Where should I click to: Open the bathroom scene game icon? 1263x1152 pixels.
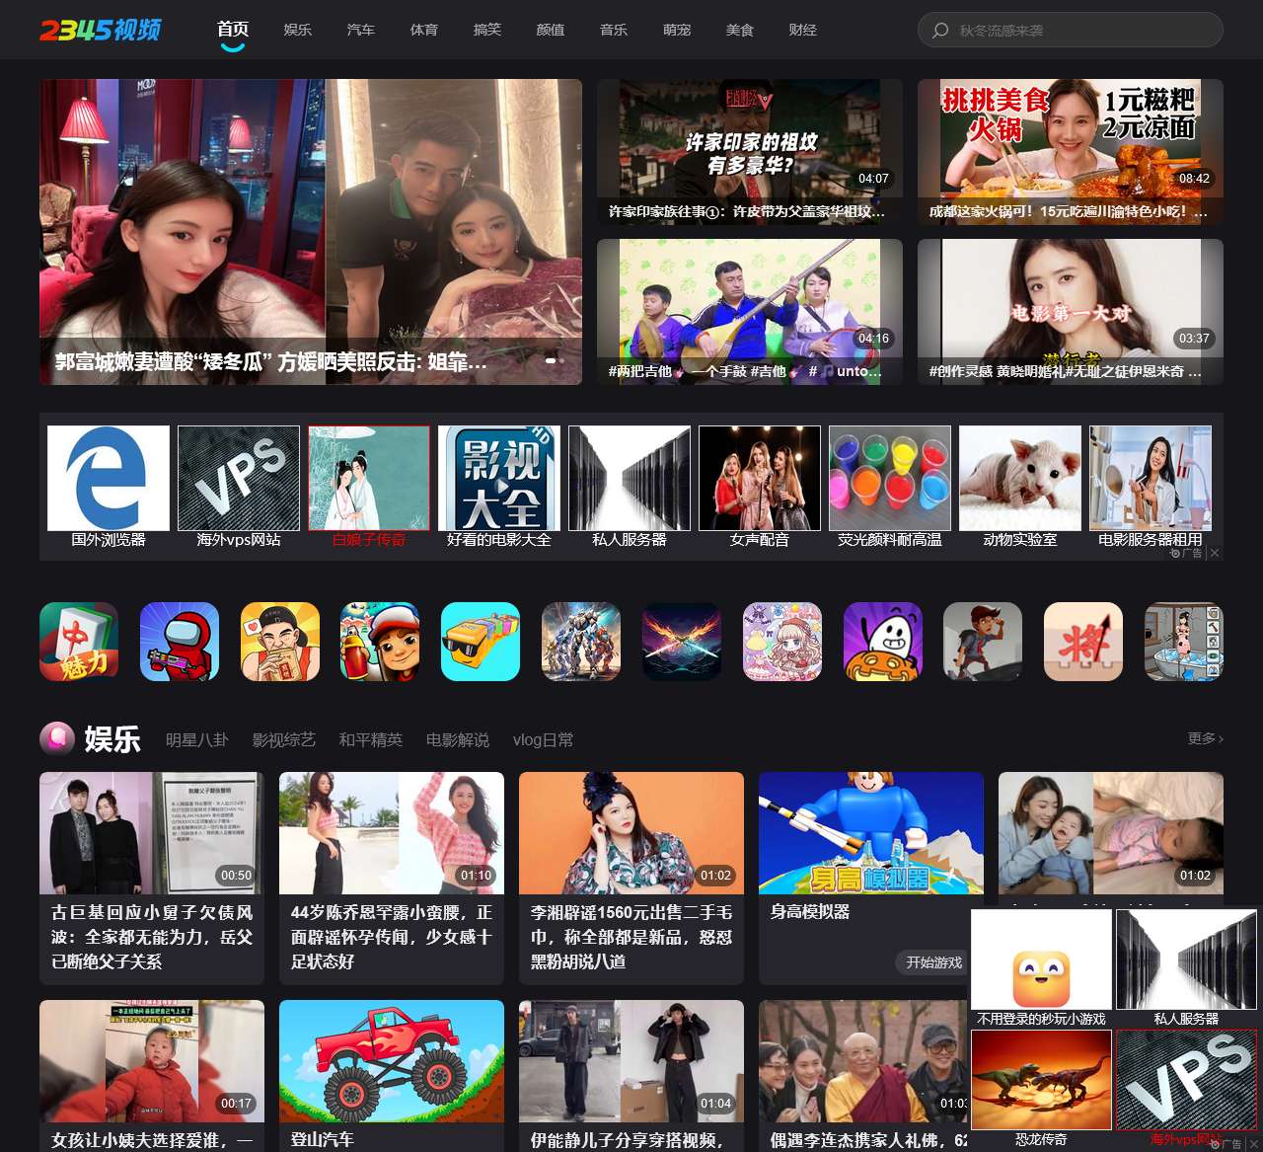pyautogui.click(x=1184, y=642)
